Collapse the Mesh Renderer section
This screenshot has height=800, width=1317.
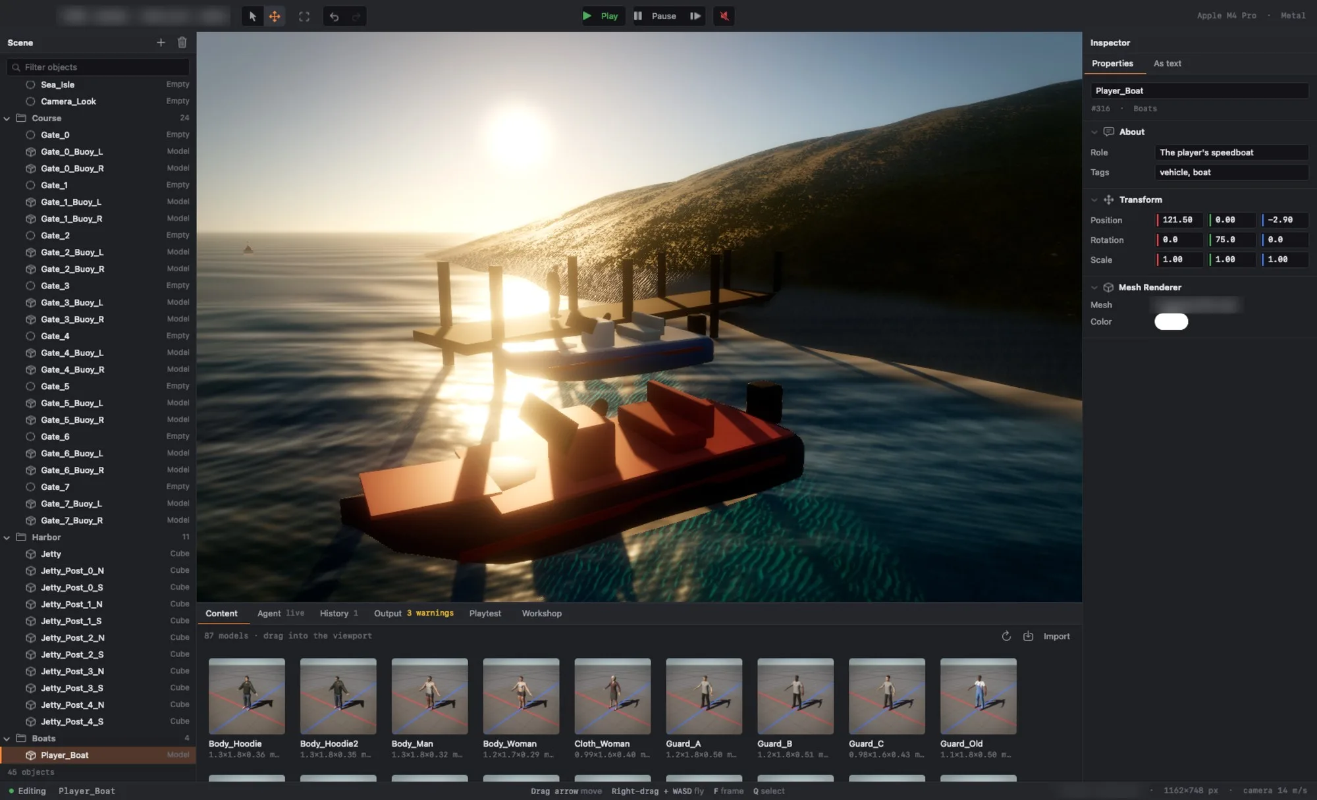click(x=1094, y=287)
